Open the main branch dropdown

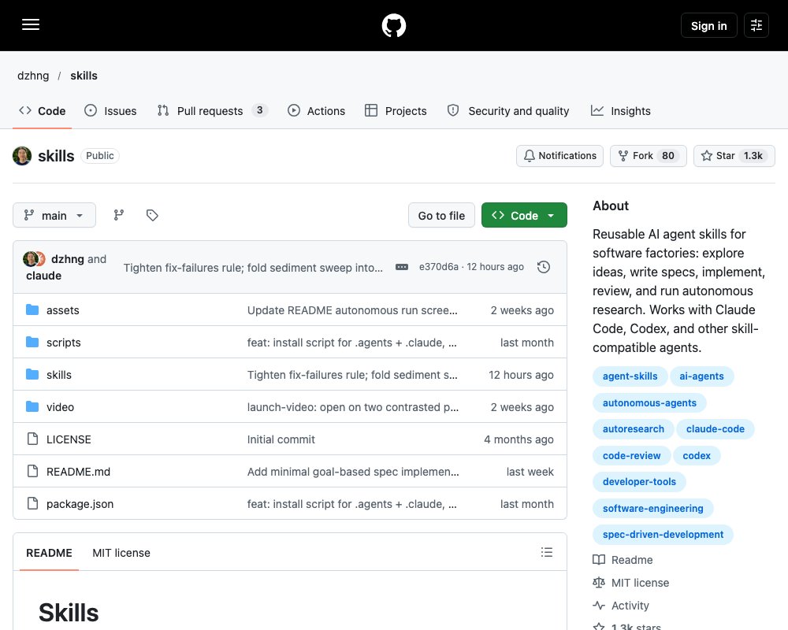click(x=54, y=216)
